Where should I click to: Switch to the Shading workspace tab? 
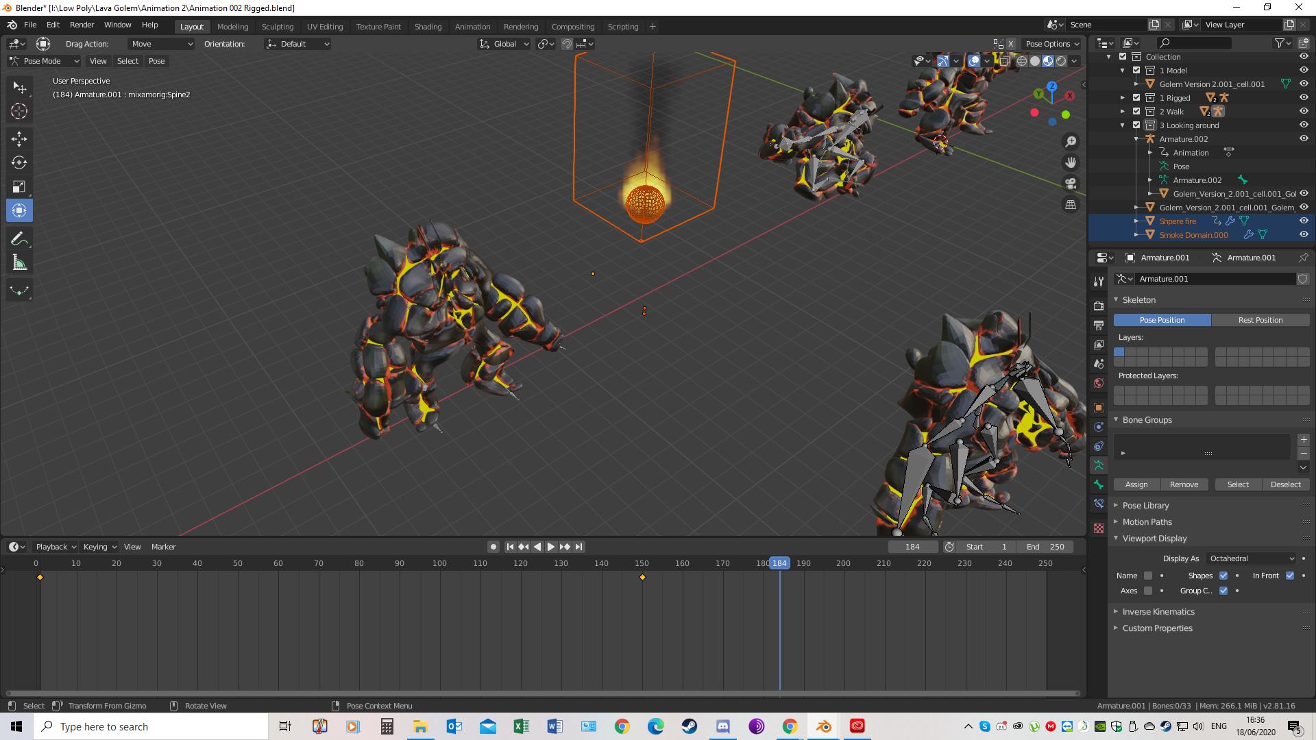pos(428,27)
